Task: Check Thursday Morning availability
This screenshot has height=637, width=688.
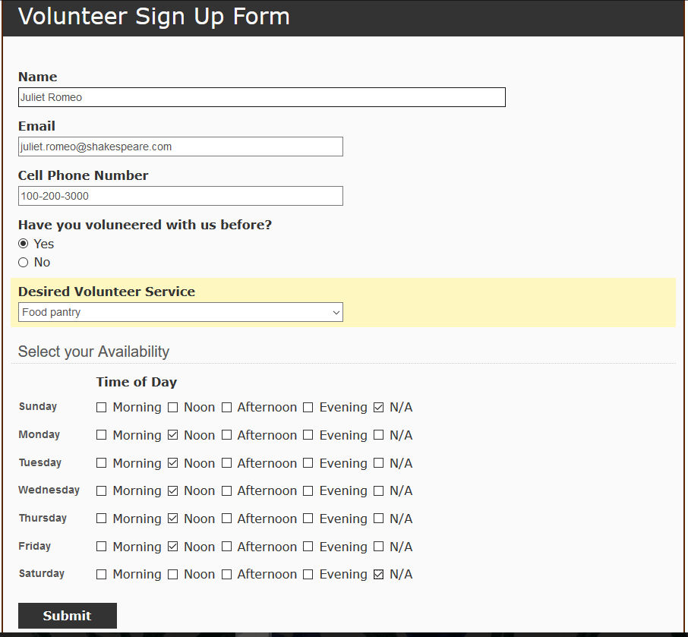Action: click(102, 519)
